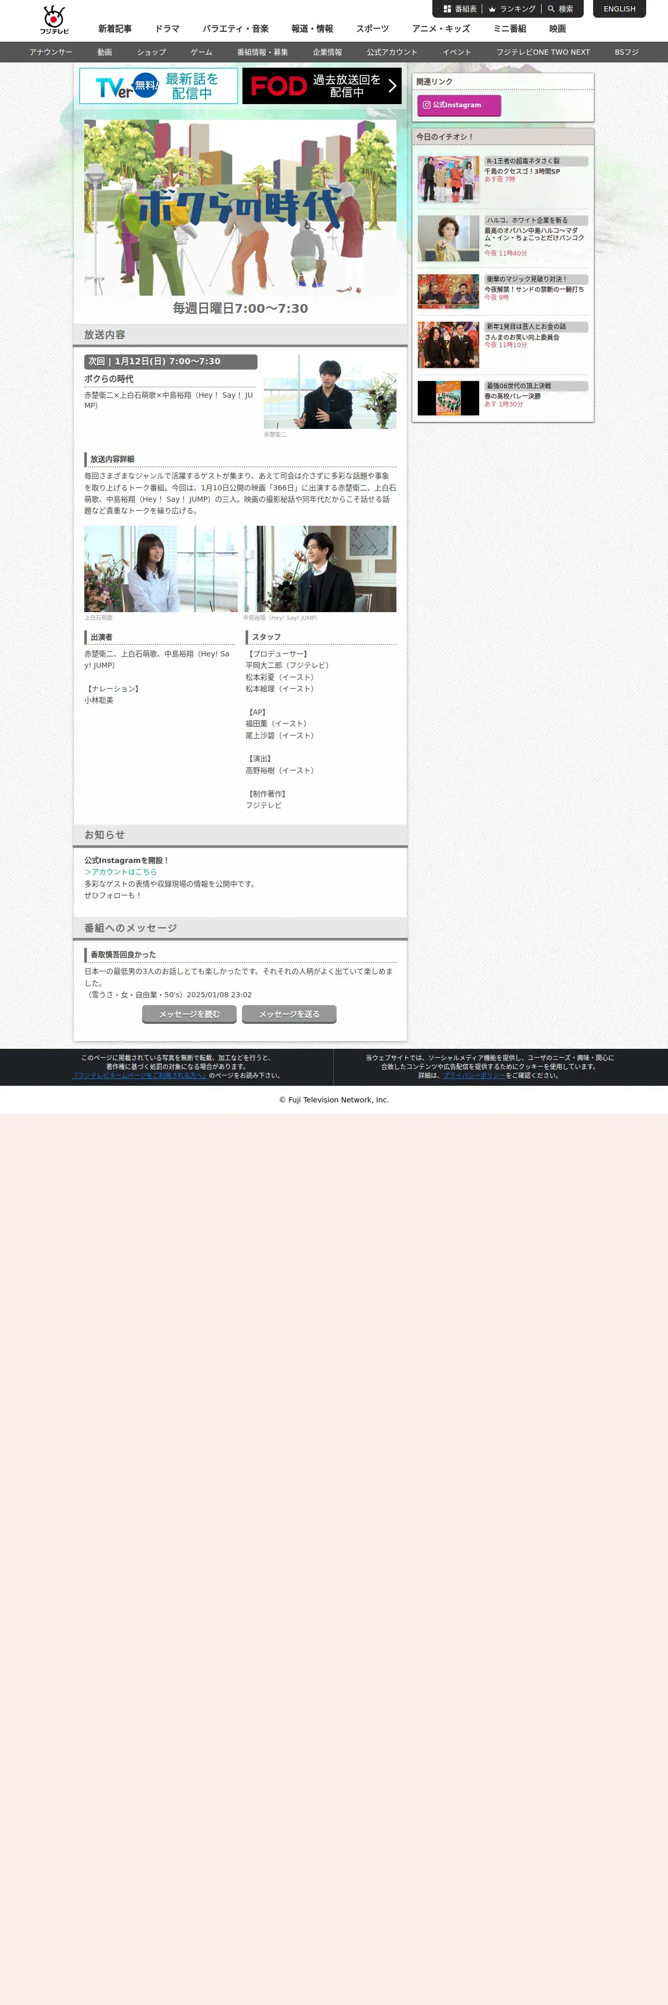Click the TVer 最新話を配信中 banner
The height and width of the screenshot is (2005, 668).
click(159, 85)
